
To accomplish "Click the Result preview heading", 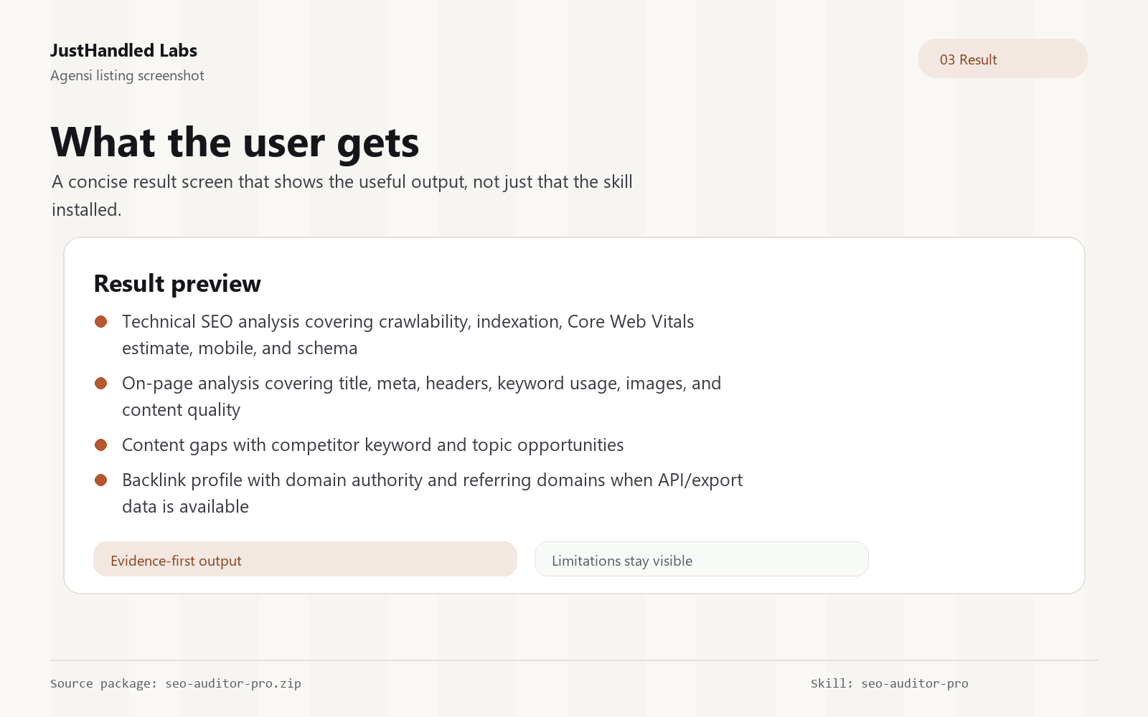I will [x=177, y=283].
